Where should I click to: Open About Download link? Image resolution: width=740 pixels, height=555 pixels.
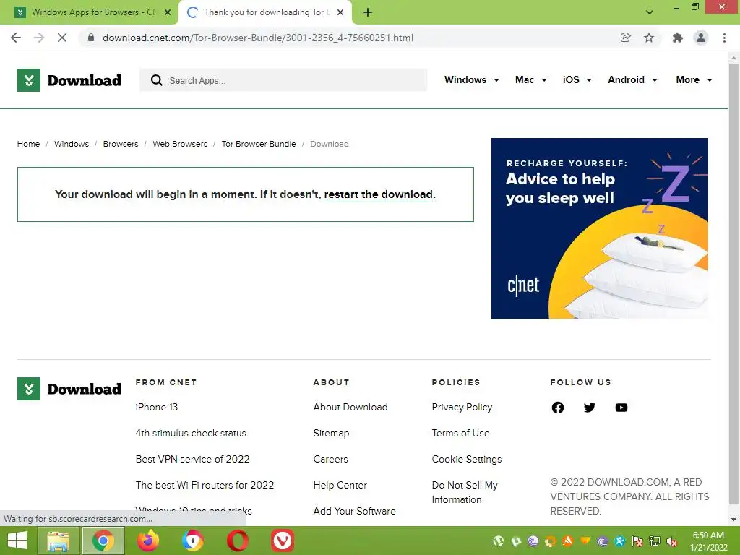(350, 407)
